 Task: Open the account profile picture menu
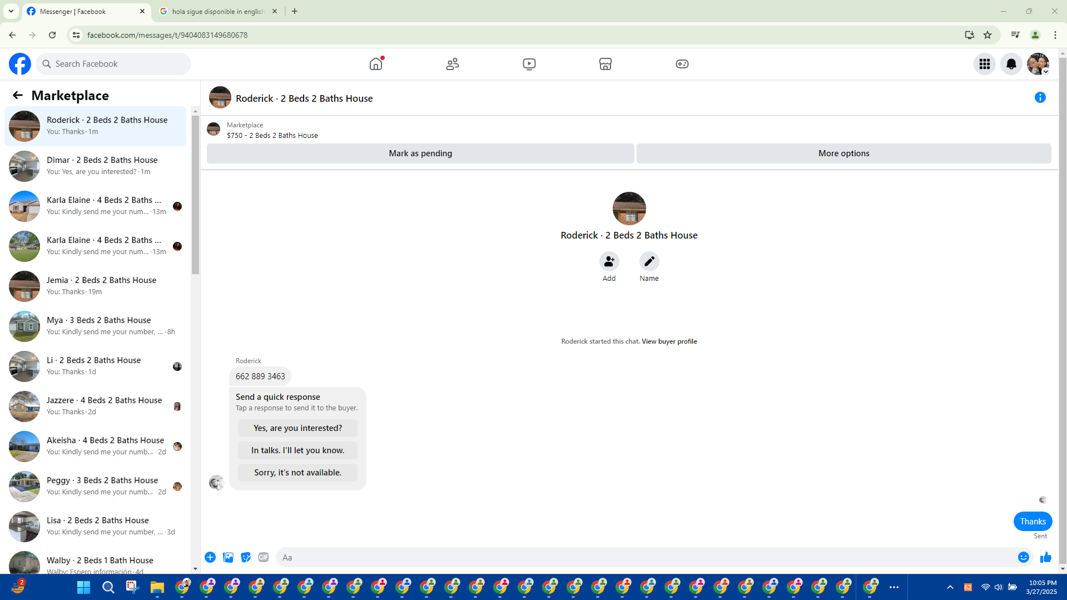(1038, 64)
